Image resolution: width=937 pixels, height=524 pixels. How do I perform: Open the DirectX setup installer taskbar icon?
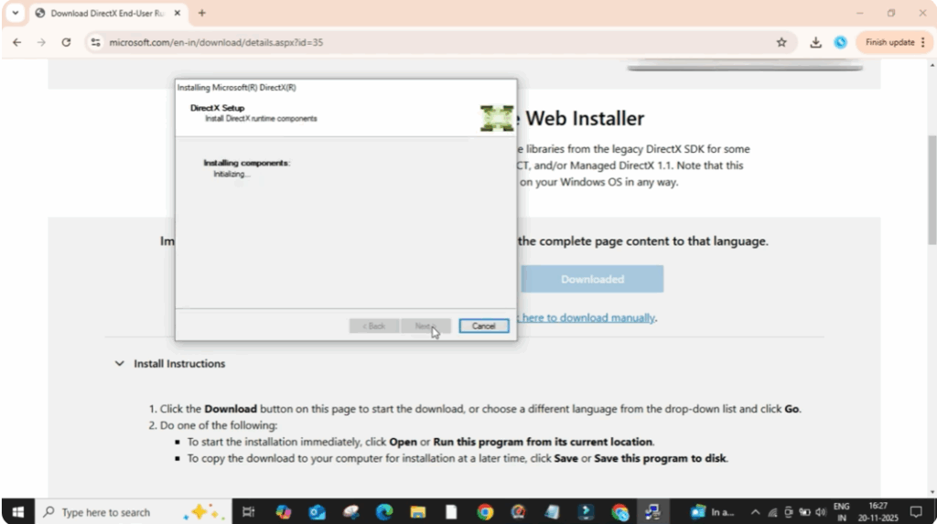pos(652,512)
